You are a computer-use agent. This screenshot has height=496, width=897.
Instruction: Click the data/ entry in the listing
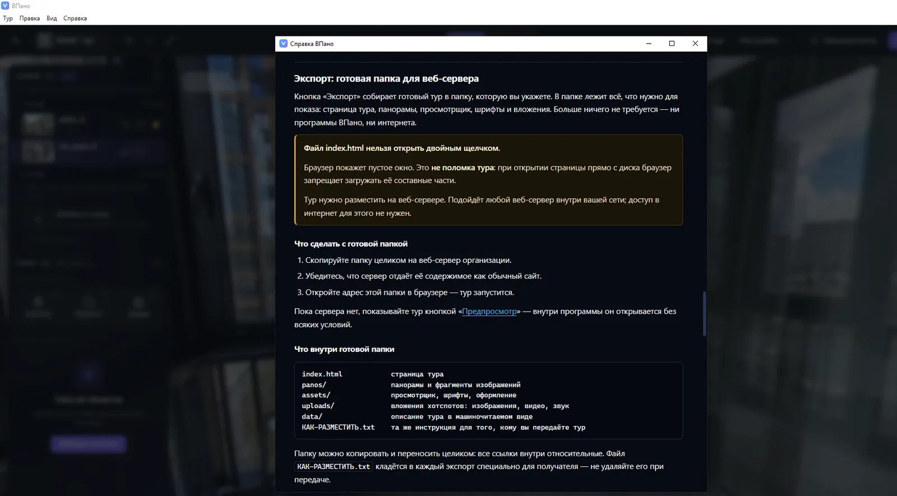(x=312, y=417)
